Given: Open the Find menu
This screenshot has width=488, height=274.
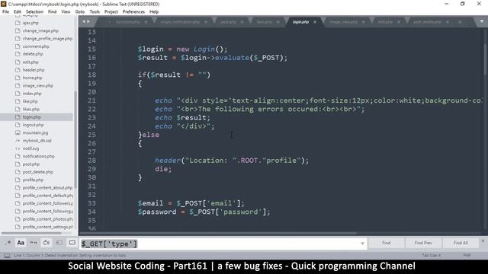Looking at the screenshot, I should click(53, 12).
